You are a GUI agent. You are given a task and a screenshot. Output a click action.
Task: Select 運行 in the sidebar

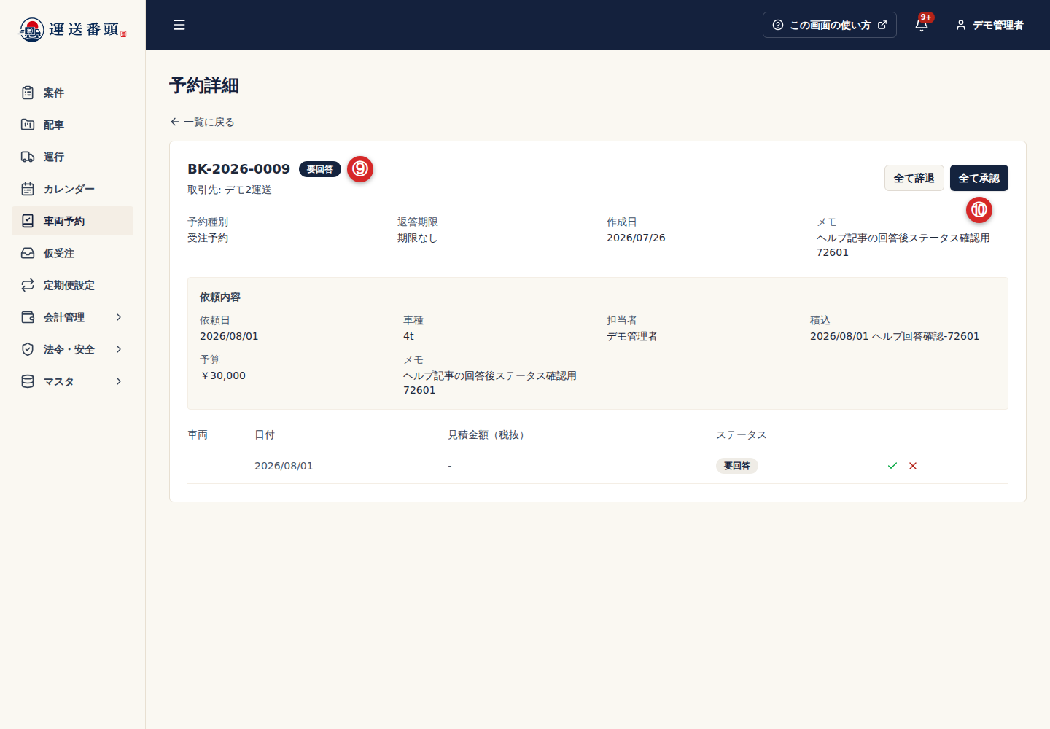tap(72, 157)
